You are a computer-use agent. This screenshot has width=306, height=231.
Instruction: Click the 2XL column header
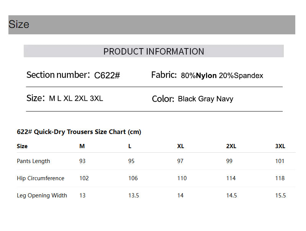[x=231, y=146]
